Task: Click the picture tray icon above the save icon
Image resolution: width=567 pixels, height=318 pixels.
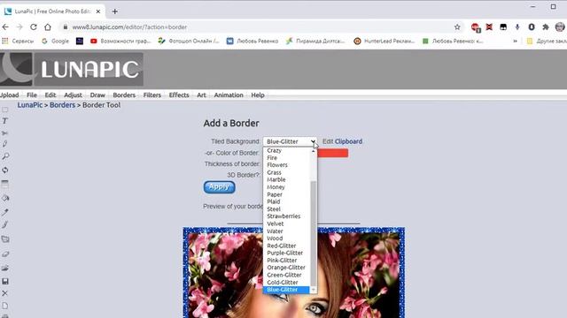Action: [x=5, y=269]
